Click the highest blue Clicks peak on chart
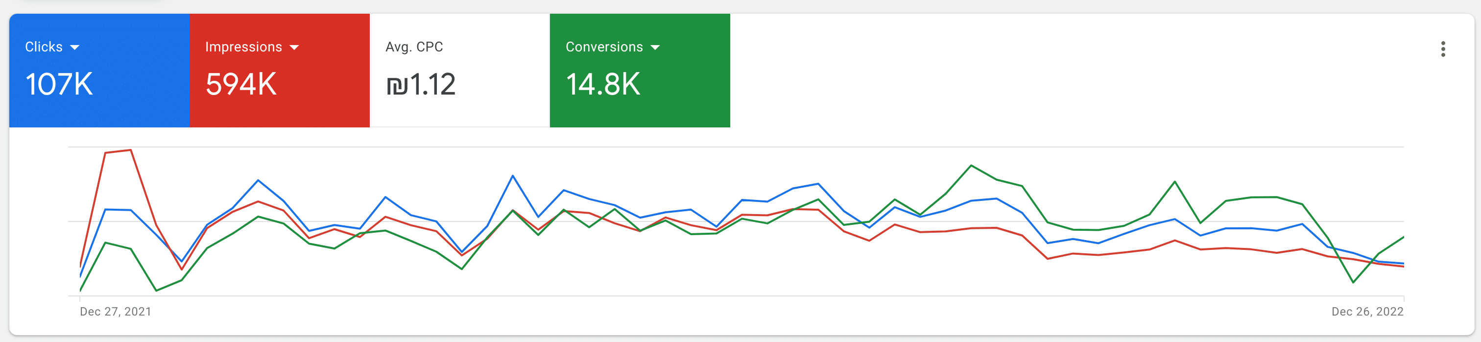The width and height of the screenshot is (1481, 342). coord(512,176)
